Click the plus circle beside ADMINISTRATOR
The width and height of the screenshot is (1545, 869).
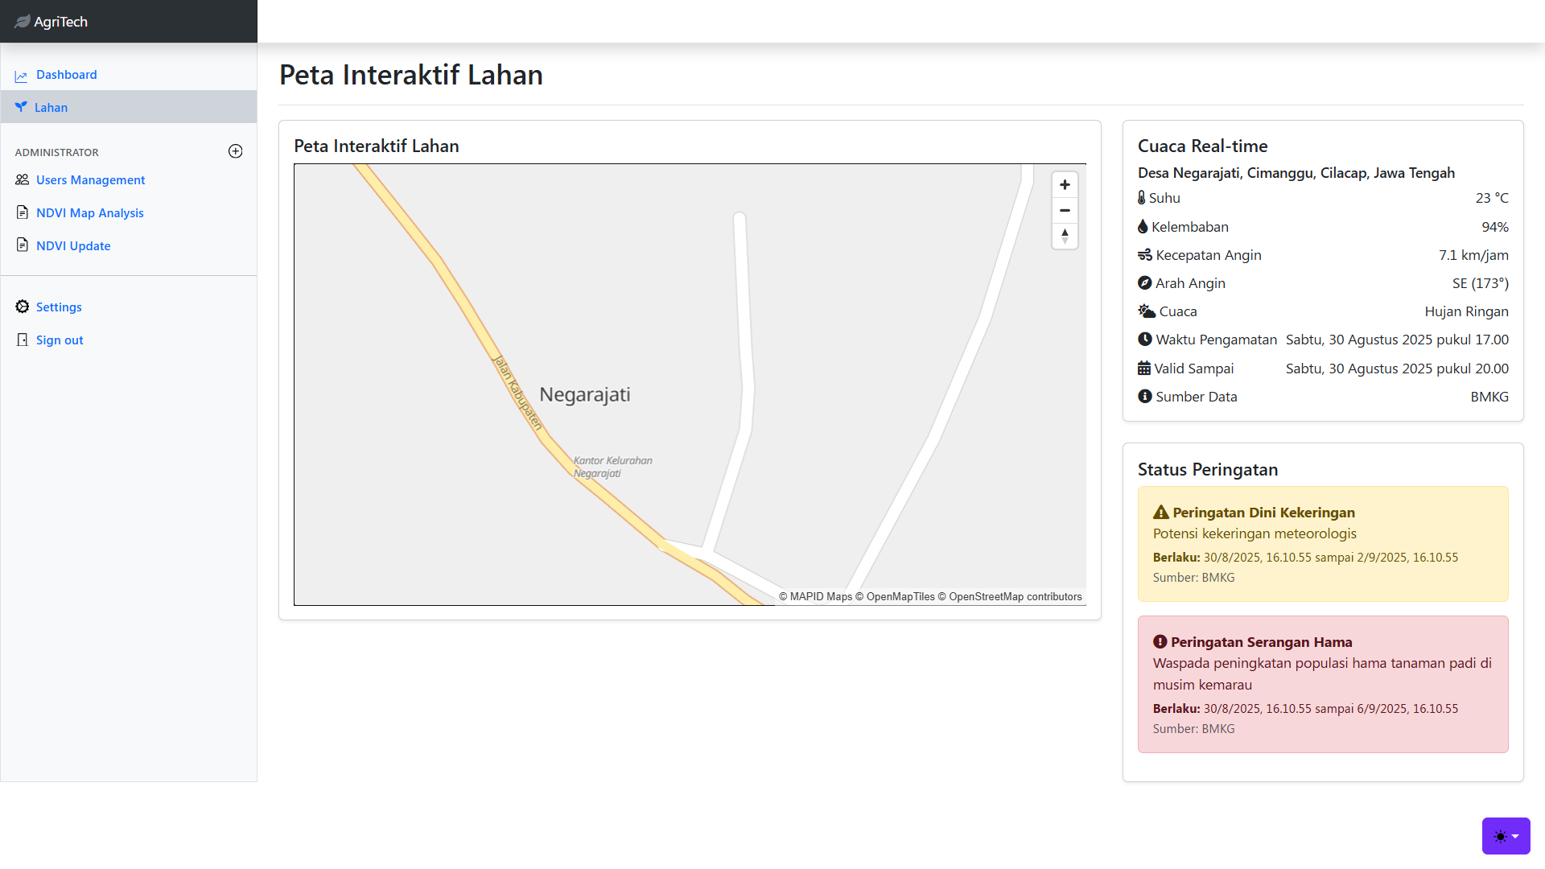point(235,151)
